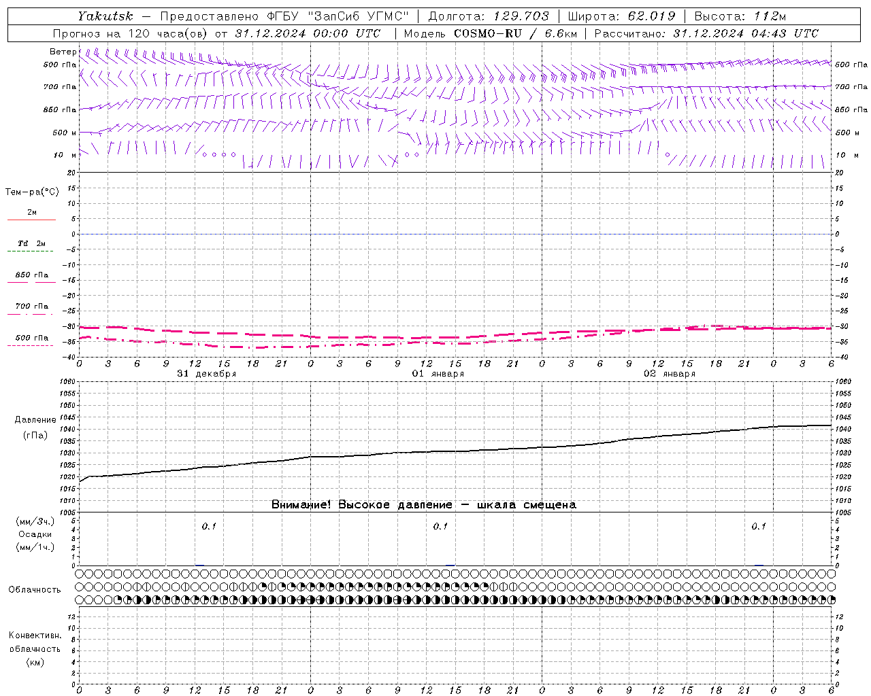Select the "2м" temperature legend entry
Viewport: 871px width, 696px height.
[x=32, y=212]
